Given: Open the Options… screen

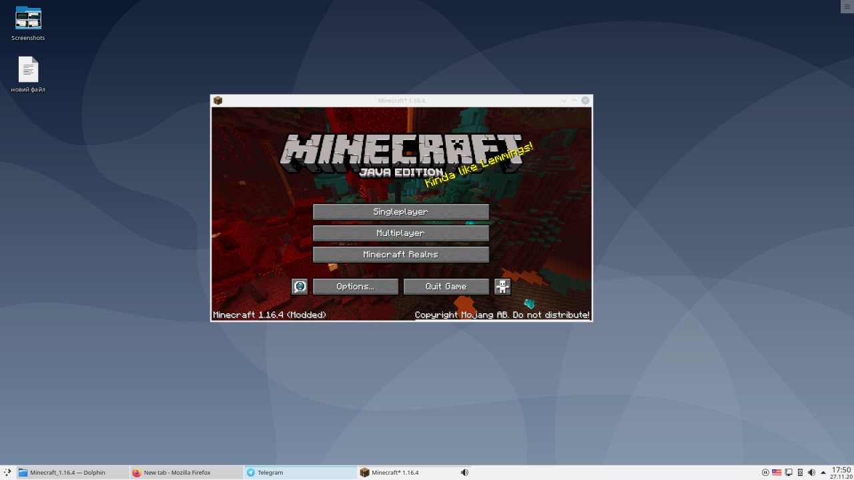Looking at the screenshot, I should point(356,287).
